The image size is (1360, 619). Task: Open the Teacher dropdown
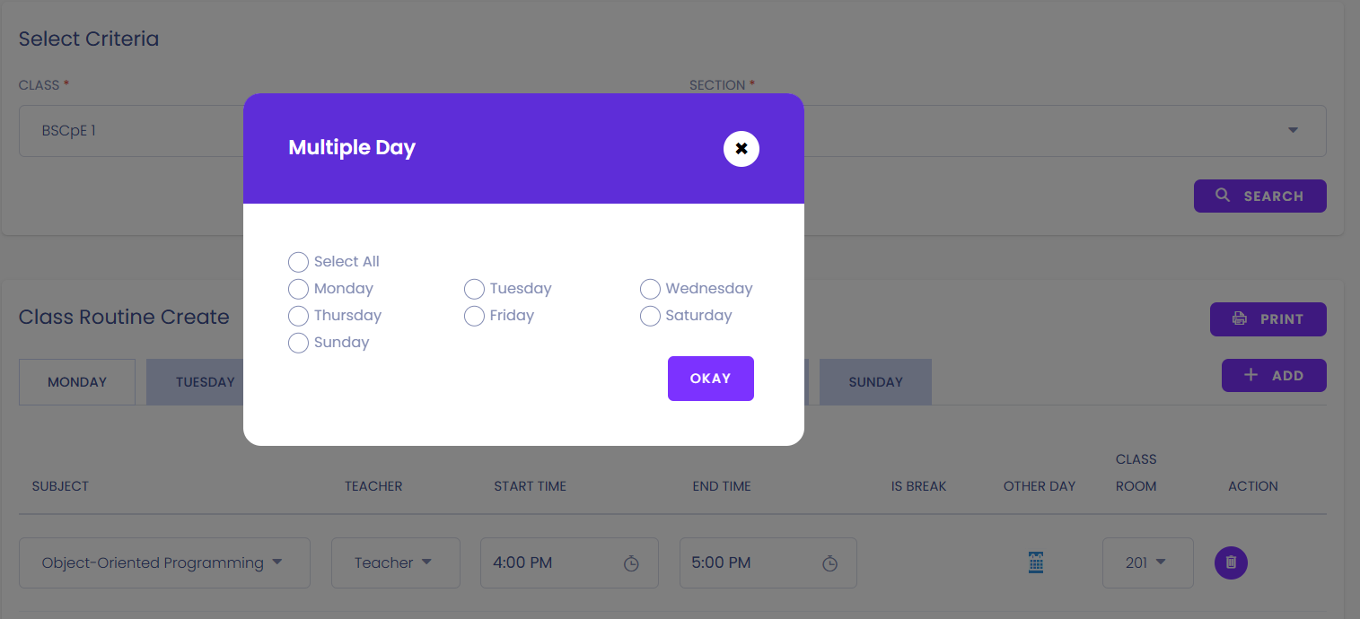pos(395,562)
